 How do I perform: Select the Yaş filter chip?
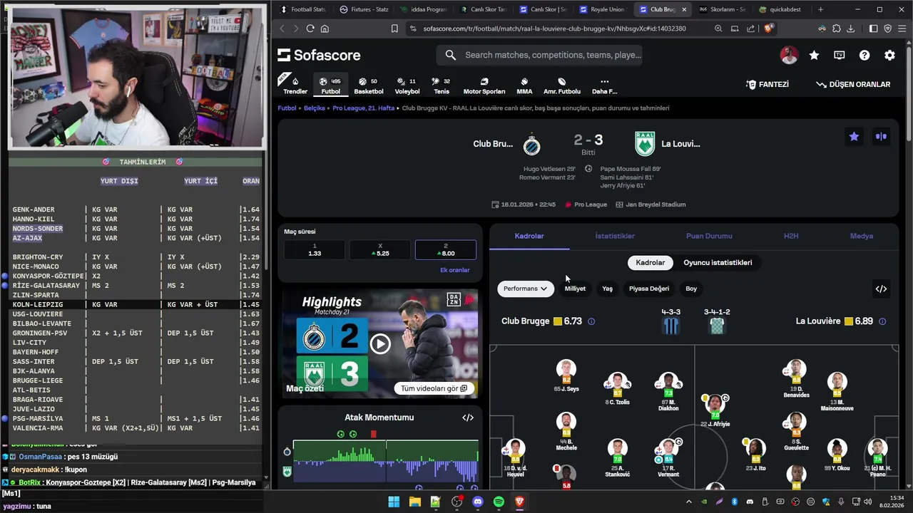607,289
